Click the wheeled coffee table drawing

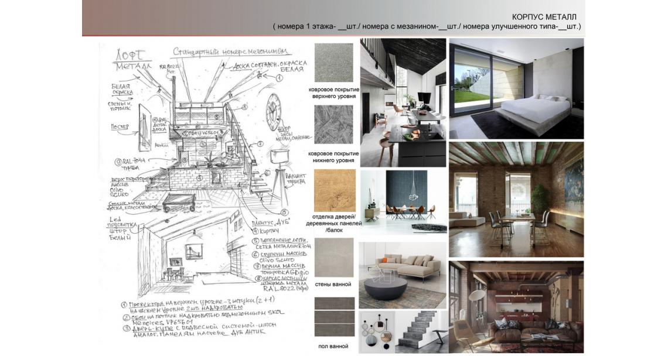click(179, 202)
